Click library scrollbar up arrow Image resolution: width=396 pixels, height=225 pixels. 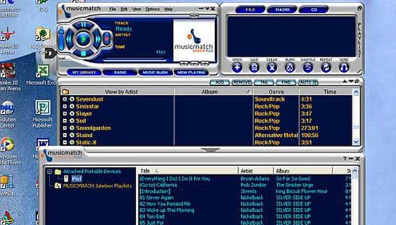coord(356,92)
